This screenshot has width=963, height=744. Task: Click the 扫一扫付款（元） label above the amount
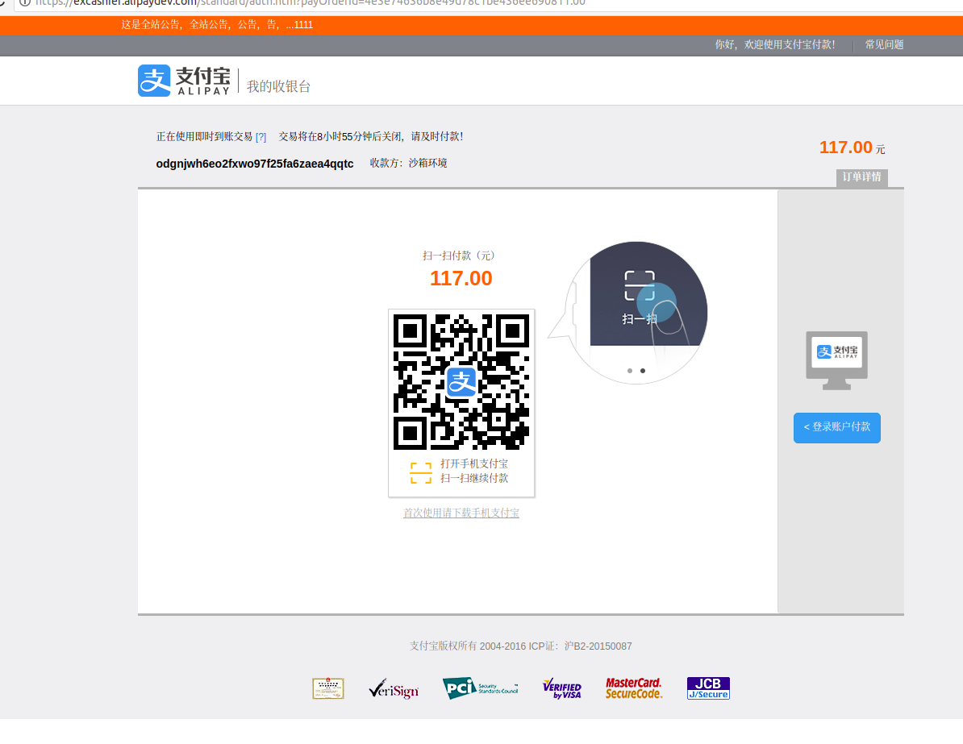[x=459, y=256]
